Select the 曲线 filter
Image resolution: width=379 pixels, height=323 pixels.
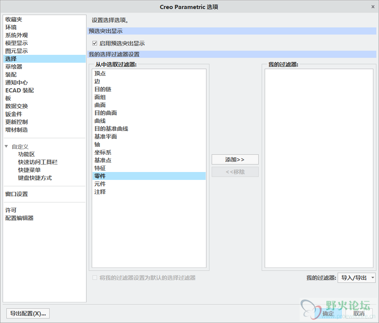[x=149, y=121]
